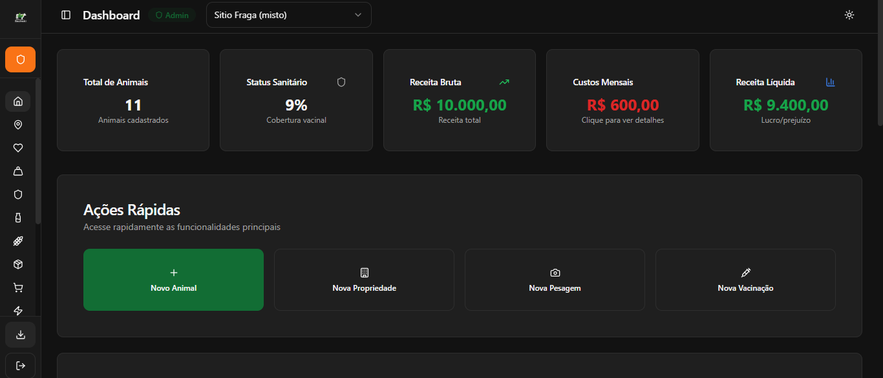
Task: Select the heart icon in sidebar
Action: 18,148
